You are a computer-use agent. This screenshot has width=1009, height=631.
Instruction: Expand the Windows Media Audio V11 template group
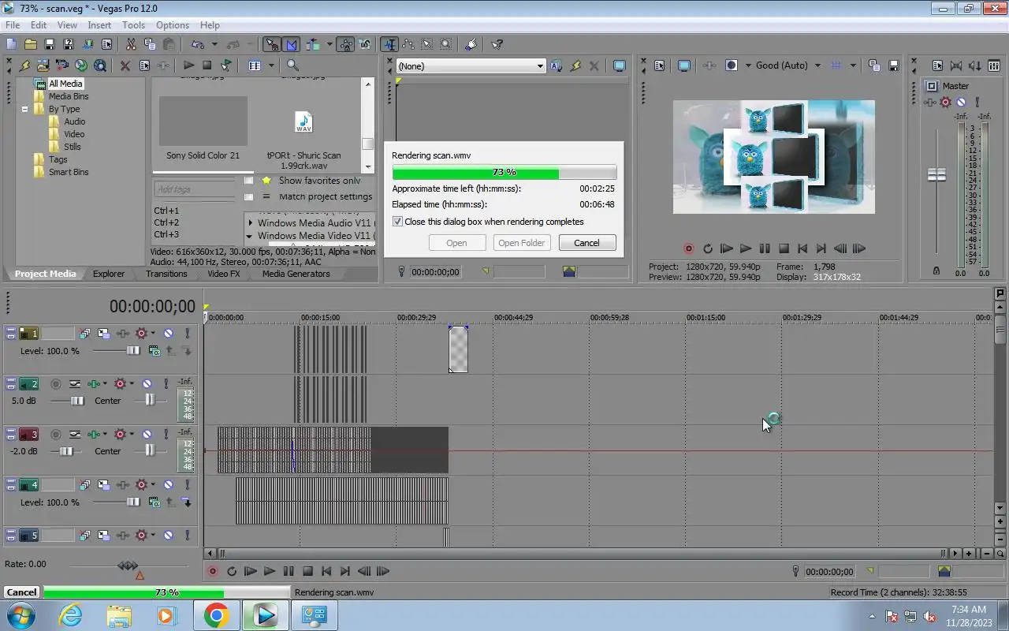pos(250,223)
